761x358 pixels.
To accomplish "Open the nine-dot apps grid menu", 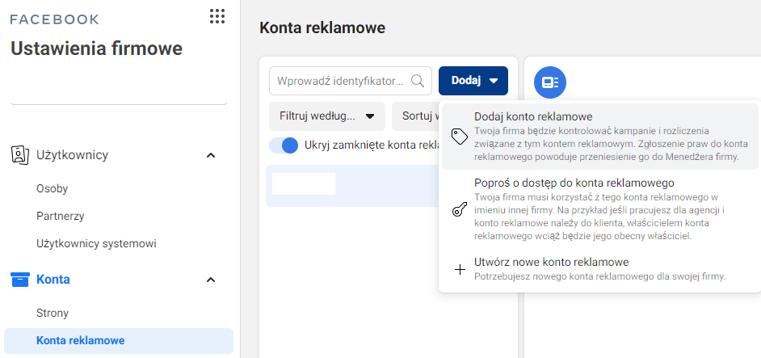I will pyautogui.click(x=217, y=17).
